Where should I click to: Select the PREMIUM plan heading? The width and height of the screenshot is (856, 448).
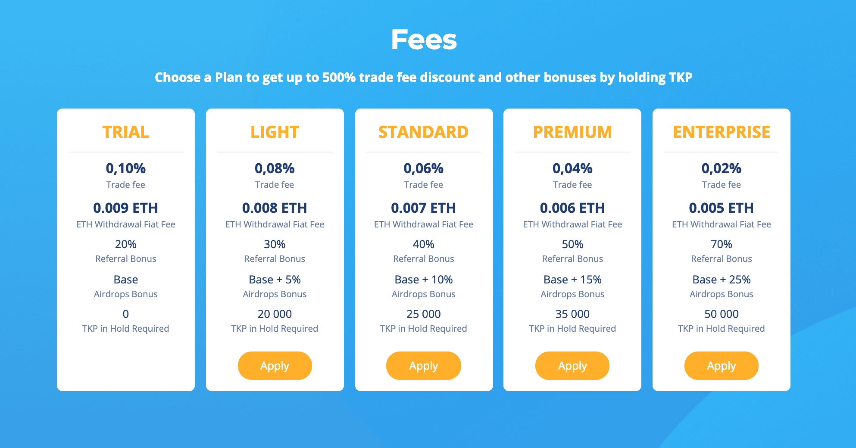pyautogui.click(x=572, y=132)
